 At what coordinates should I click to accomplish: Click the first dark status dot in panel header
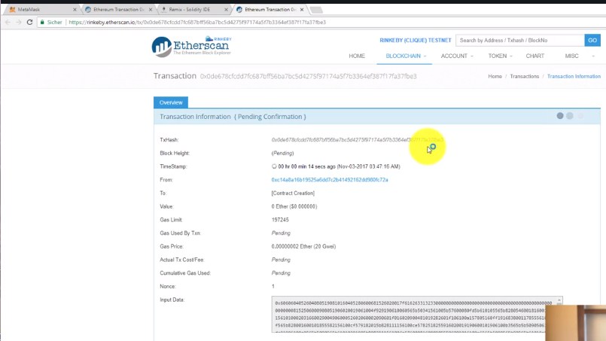coord(560,116)
